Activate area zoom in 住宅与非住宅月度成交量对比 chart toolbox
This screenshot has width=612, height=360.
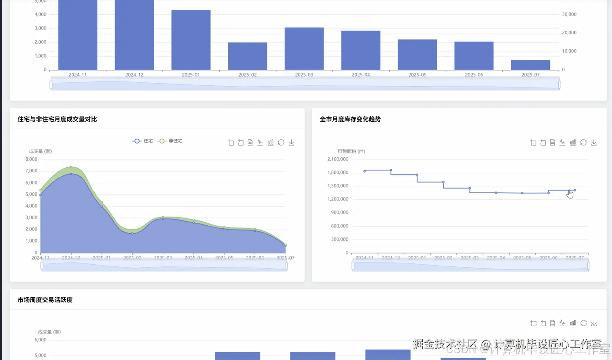coord(231,143)
